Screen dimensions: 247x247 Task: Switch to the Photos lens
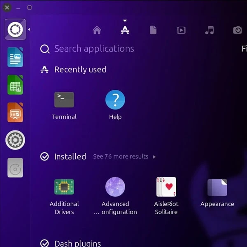point(237,30)
